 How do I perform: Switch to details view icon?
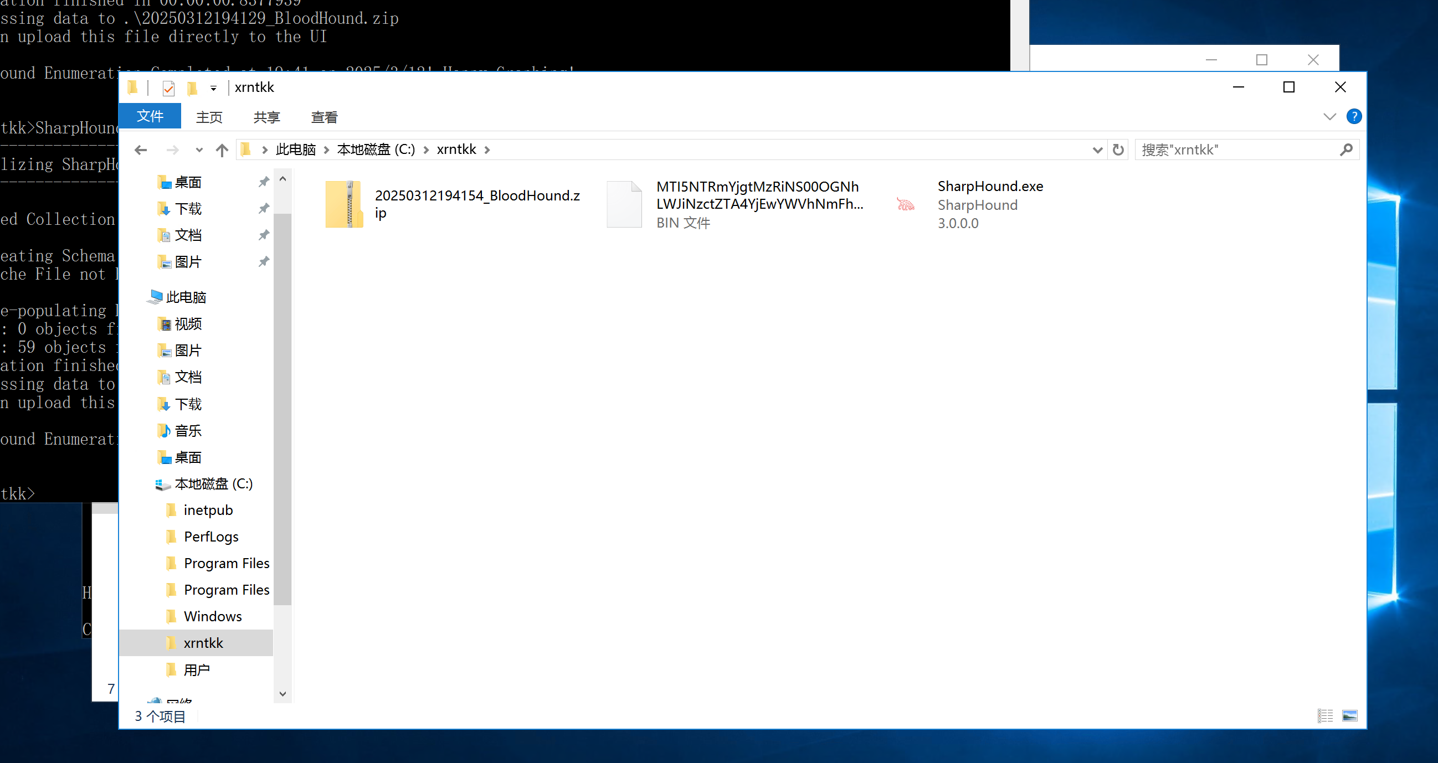pos(1324,715)
